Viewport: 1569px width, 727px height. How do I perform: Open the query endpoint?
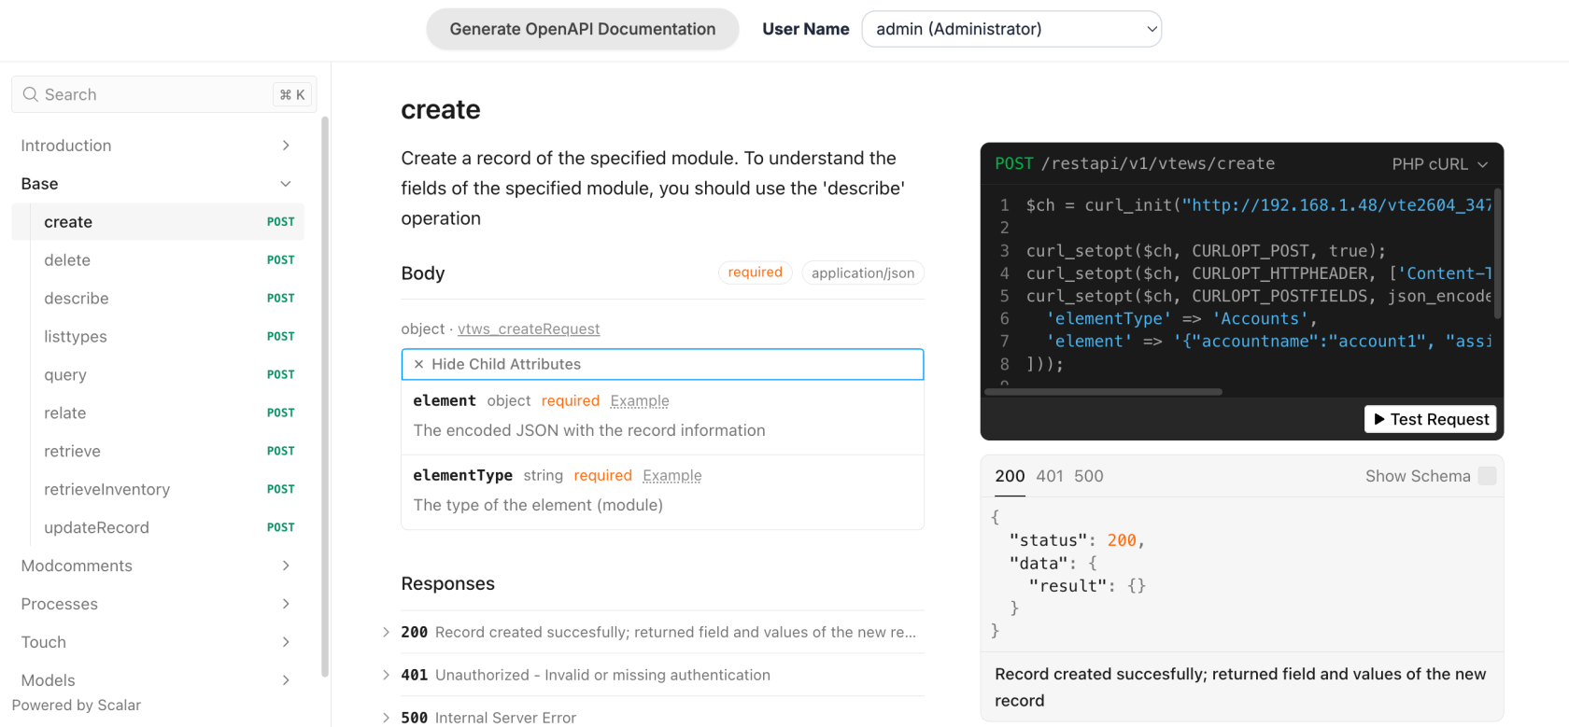pyautogui.click(x=158, y=375)
